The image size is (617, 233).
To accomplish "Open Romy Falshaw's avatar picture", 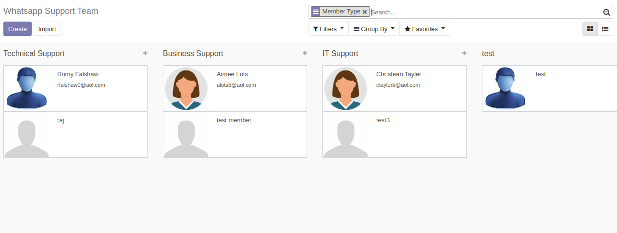I will [x=26, y=88].
